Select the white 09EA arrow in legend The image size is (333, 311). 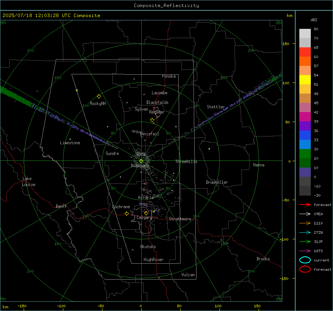click(305, 214)
